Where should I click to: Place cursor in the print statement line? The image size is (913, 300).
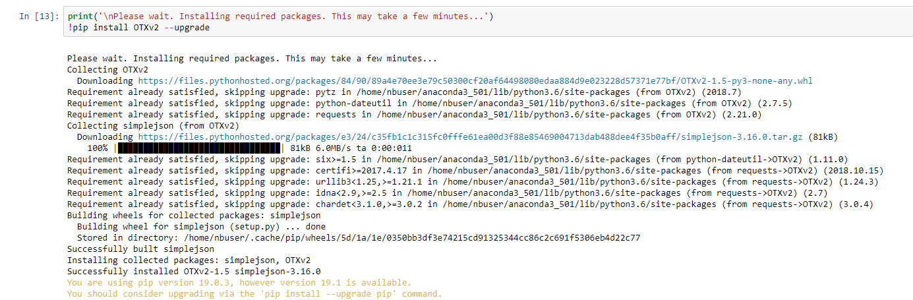[280, 16]
